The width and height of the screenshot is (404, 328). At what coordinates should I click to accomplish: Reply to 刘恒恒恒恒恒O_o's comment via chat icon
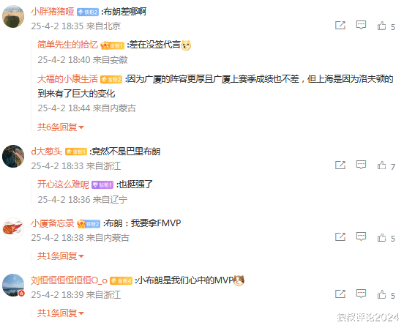coord(361,294)
